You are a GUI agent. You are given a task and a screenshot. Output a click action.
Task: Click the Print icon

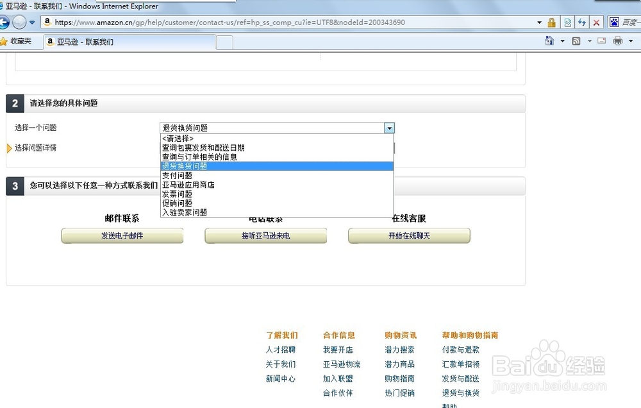click(617, 40)
